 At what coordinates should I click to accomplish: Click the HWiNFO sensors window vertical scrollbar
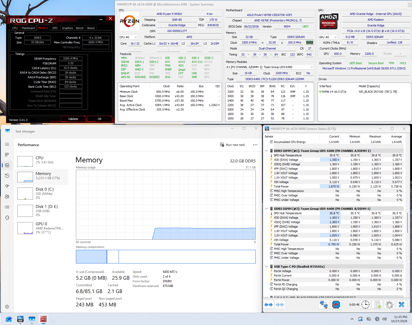(x=408, y=223)
